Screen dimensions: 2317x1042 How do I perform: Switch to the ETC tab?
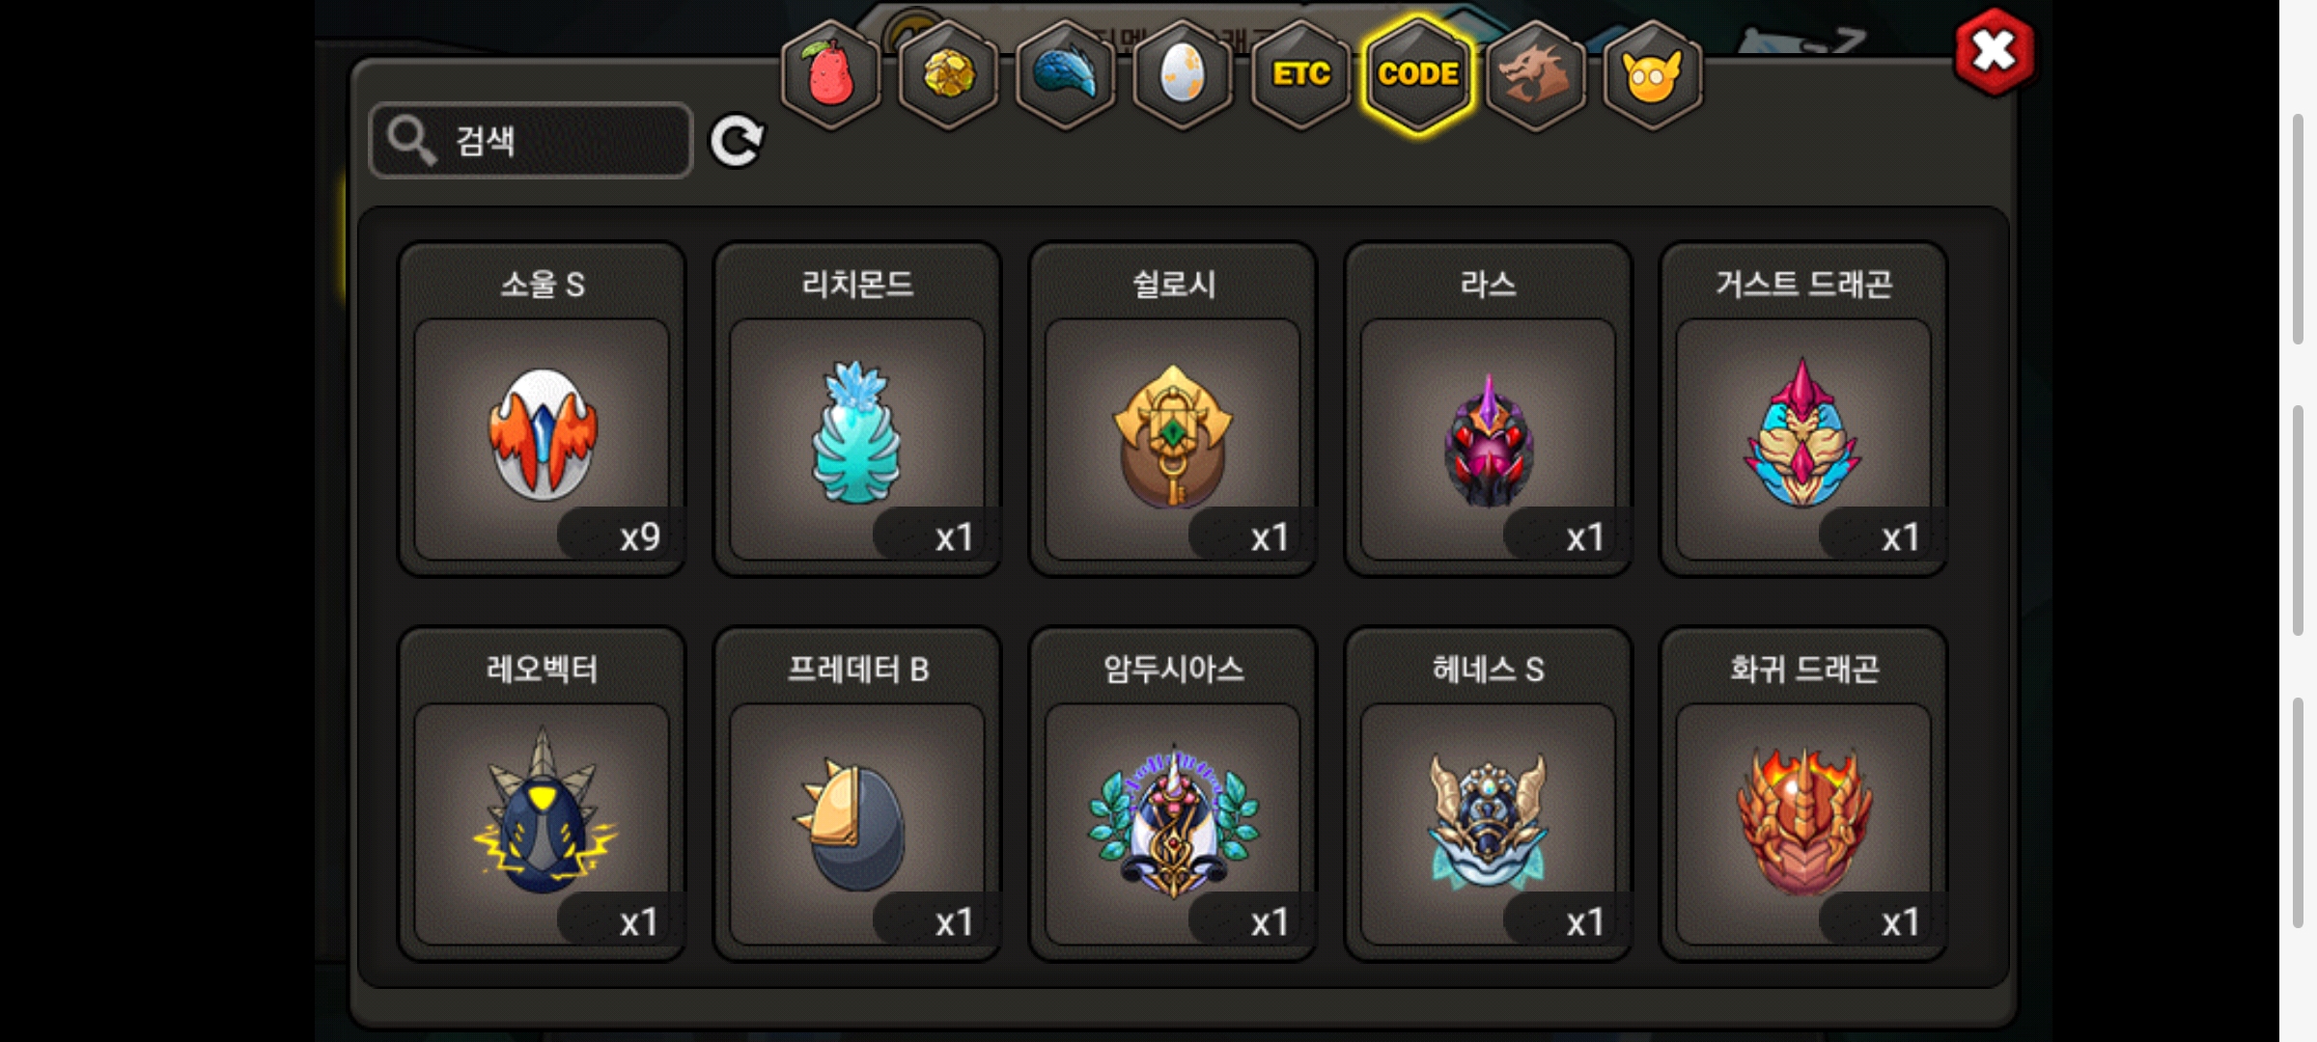1300,74
